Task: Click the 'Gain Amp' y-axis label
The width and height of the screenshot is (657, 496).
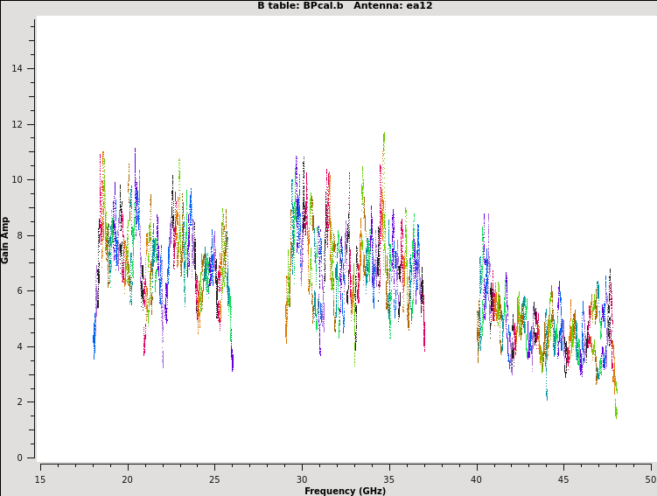Action: (5, 240)
